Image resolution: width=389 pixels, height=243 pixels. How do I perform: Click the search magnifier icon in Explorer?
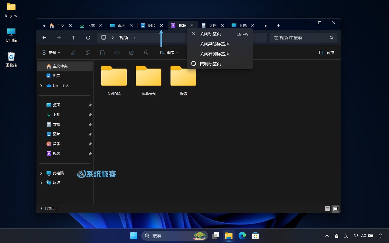[x=332, y=38]
